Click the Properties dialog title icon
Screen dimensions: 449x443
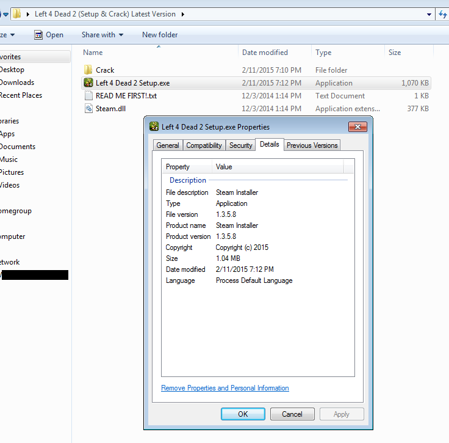pos(154,127)
